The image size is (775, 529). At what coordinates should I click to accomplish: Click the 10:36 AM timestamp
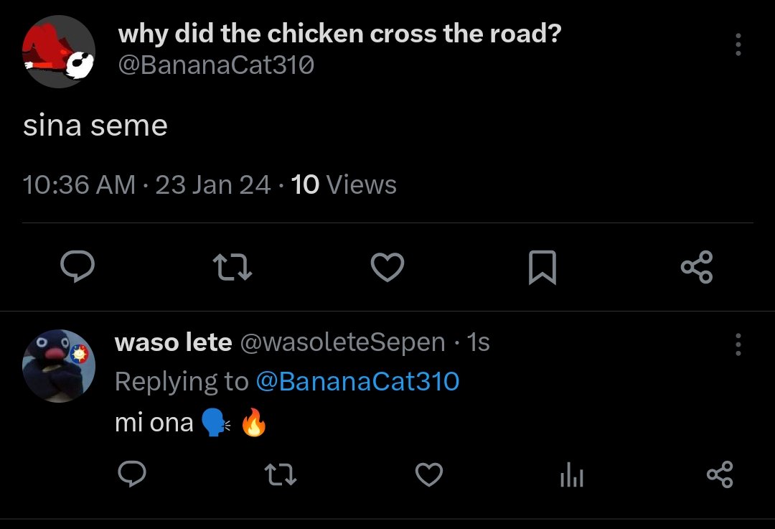(79, 185)
